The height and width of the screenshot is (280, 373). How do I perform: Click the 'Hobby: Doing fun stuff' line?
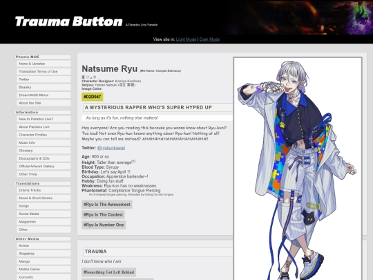coord(102,181)
